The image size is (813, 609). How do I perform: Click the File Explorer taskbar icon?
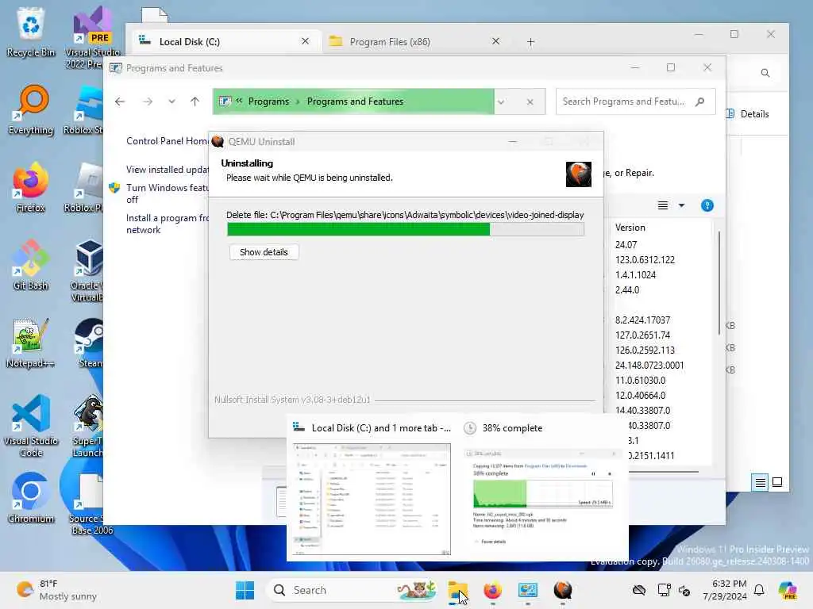(x=457, y=590)
